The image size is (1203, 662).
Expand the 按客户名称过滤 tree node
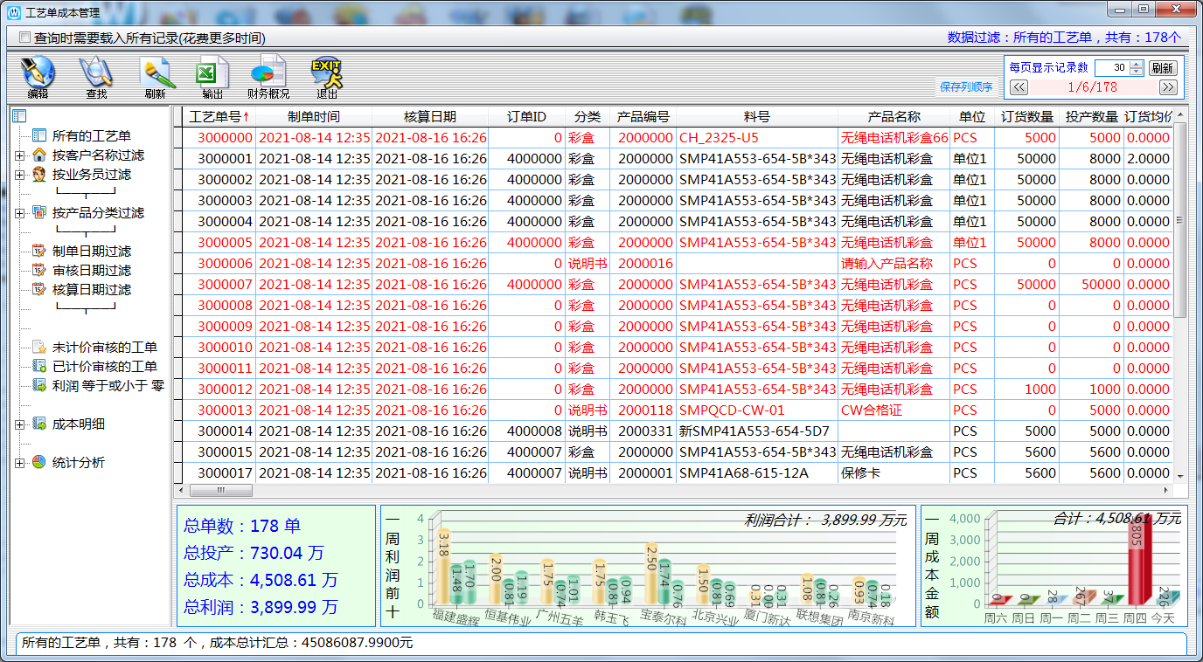19,155
